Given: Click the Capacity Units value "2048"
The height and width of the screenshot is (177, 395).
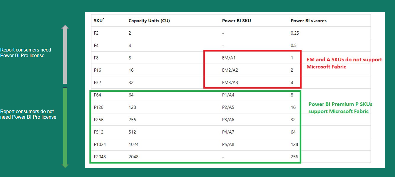Looking at the screenshot, I should [x=133, y=157].
